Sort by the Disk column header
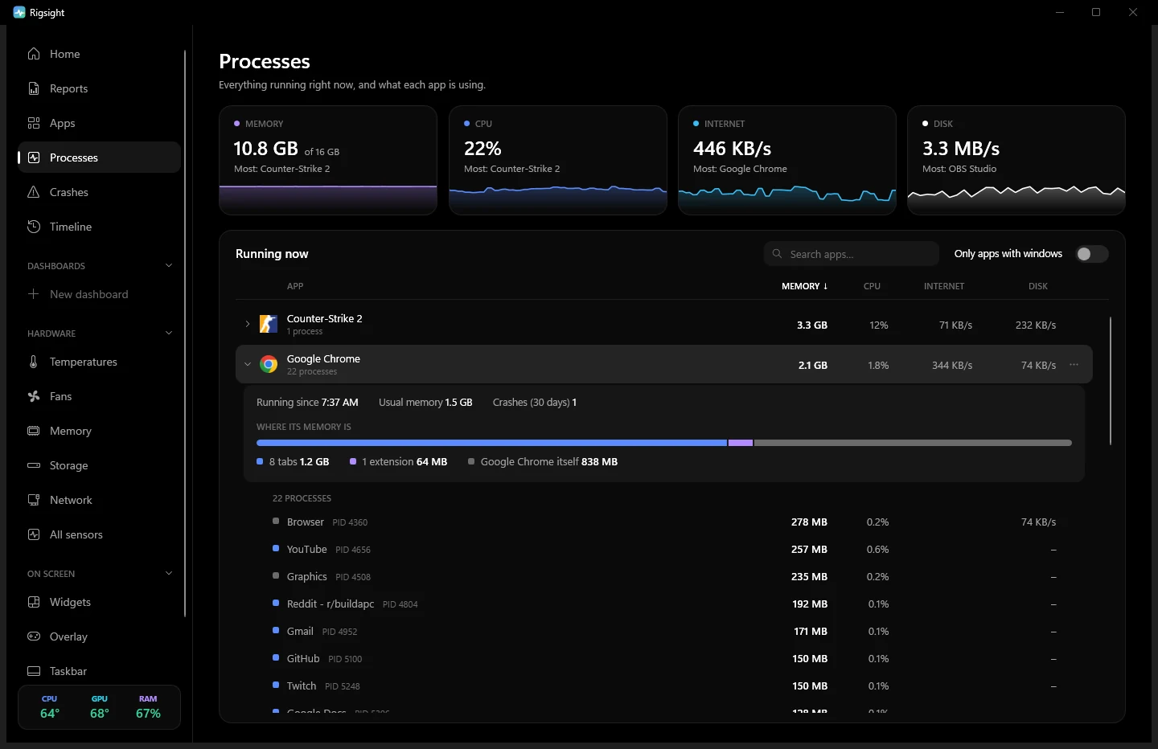Screen dimensions: 1158x749 [x=1038, y=286]
